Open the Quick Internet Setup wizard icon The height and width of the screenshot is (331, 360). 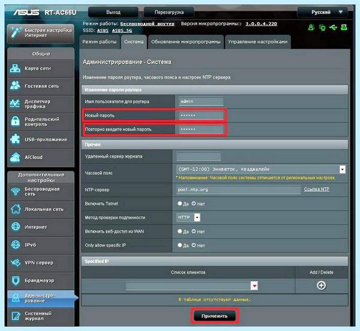pyautogui.click(x=16, y=32)
